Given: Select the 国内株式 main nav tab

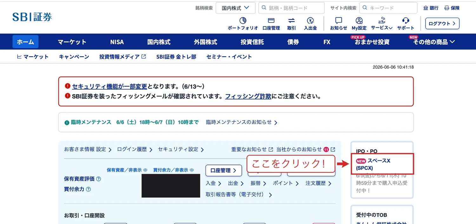Looking at the screenshot, I should (x=159, y=42).
